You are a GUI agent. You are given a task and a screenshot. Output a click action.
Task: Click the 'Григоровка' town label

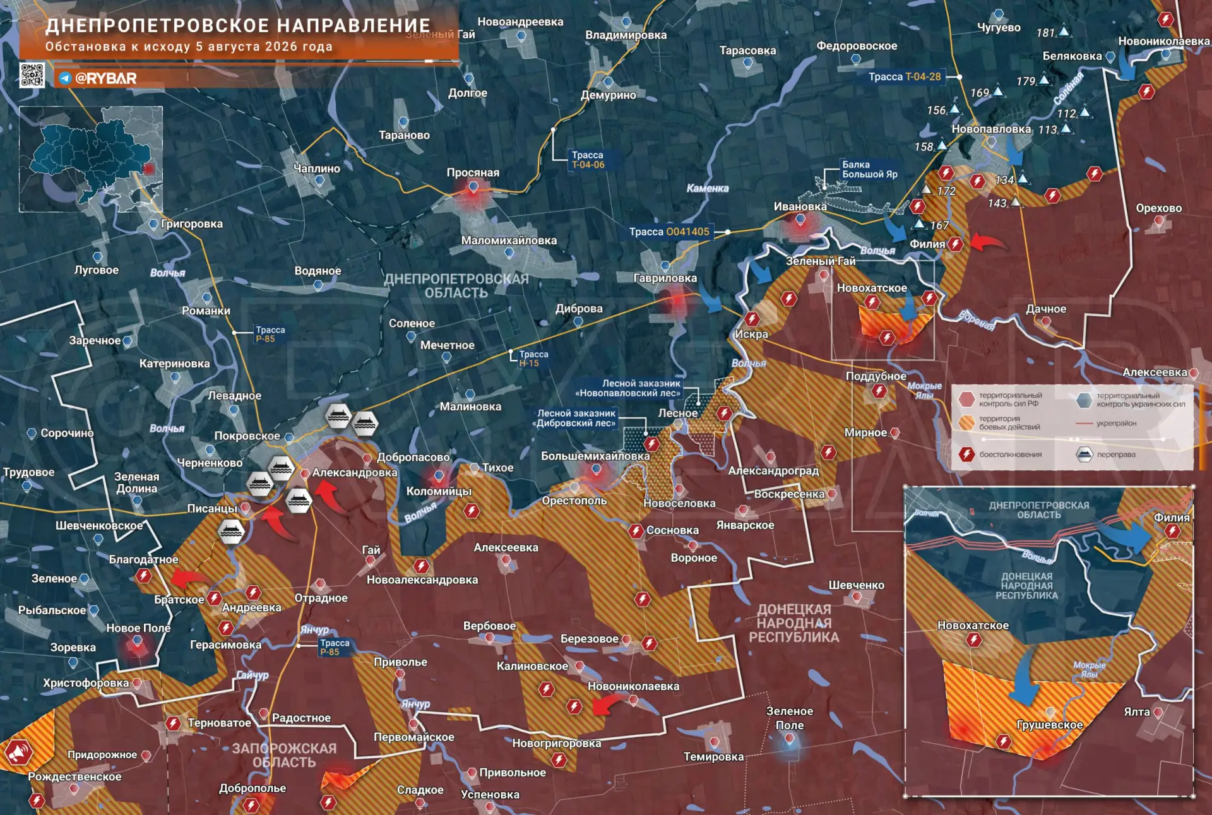(x=192, y=224)
